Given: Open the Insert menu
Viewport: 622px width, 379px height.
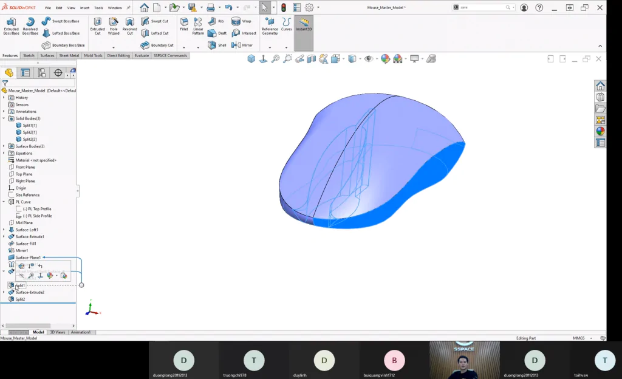Looking at the screenshot, I should click(x=84, y=8).
